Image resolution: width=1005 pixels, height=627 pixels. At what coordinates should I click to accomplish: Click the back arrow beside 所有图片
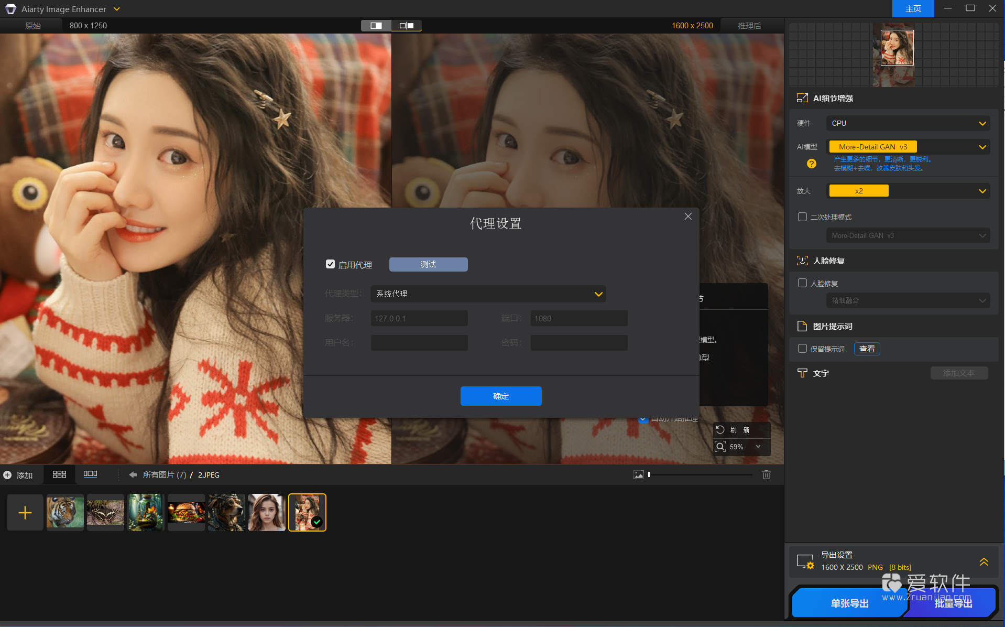[x=133, y=475]
